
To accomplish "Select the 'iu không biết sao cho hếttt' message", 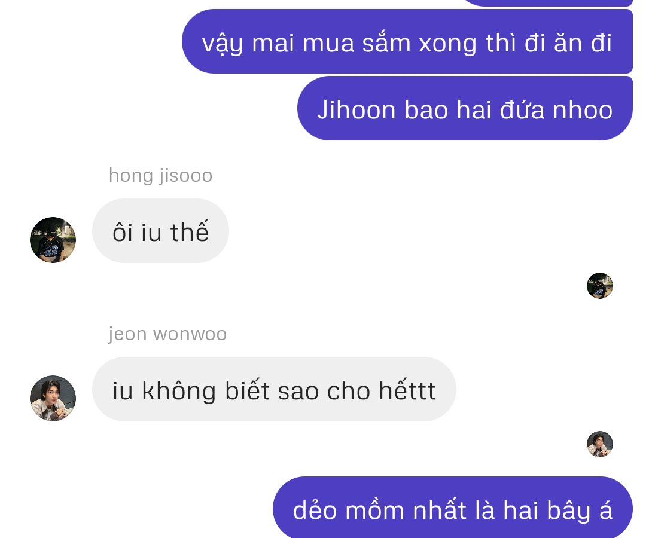I will 274,389.
